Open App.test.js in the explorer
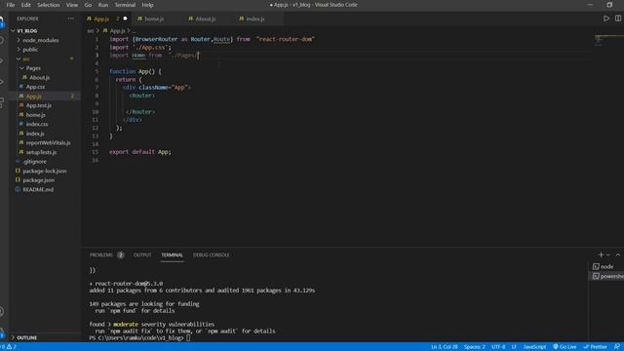The height and width of the screenshot is (351, 624). pyautogui.click(x=38, y=105)
